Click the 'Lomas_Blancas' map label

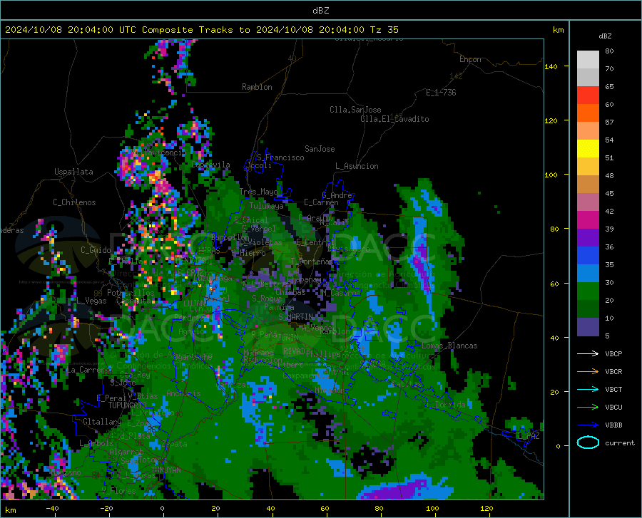click(x=449, y=346)
